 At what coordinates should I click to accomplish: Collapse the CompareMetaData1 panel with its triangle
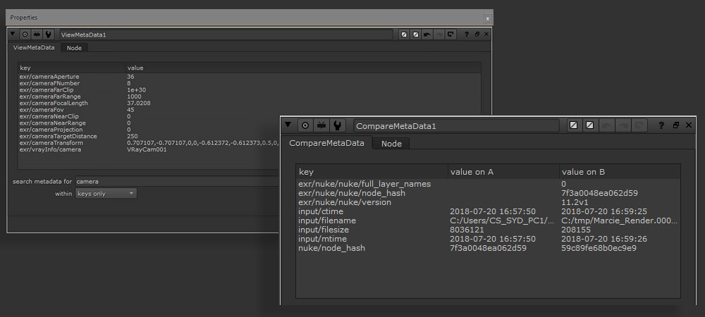288,125
